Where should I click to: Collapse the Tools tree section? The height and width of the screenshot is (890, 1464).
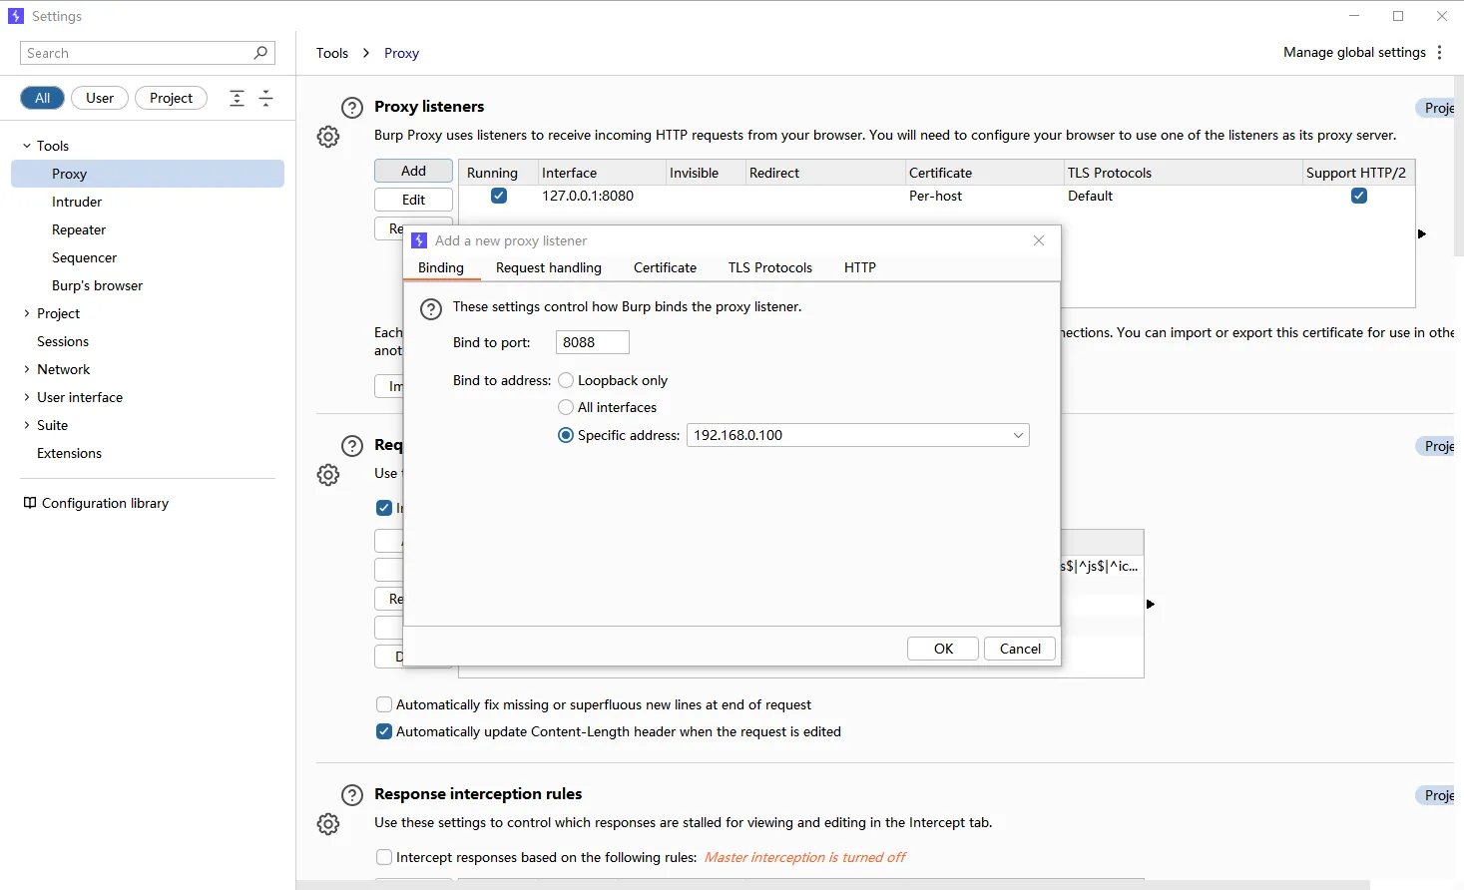[x=27, y=146]
